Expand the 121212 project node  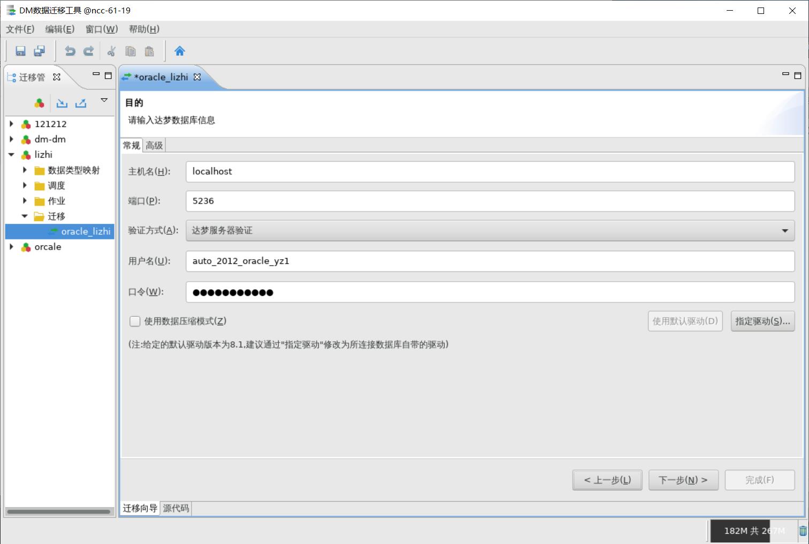tap(11, 124)
